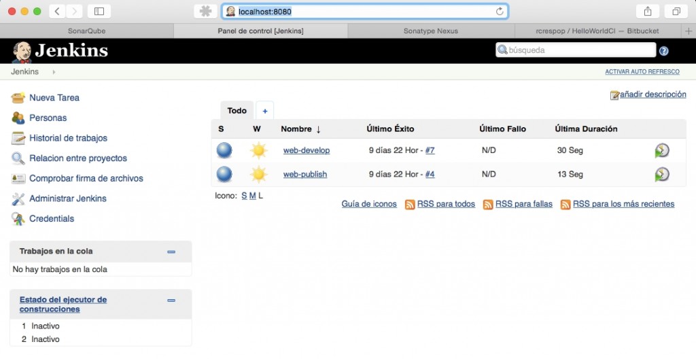Open RSS para todos feed link
Image resolution: width=696 pixels, height=359 pixels.
pos(446,204)
